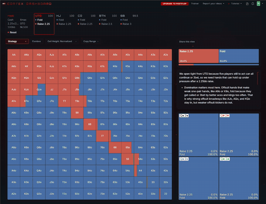Click the Q♠ 2♠ combo card label
Image resolution: width=266 pixels, height=204 pixels.
(184, 116)
